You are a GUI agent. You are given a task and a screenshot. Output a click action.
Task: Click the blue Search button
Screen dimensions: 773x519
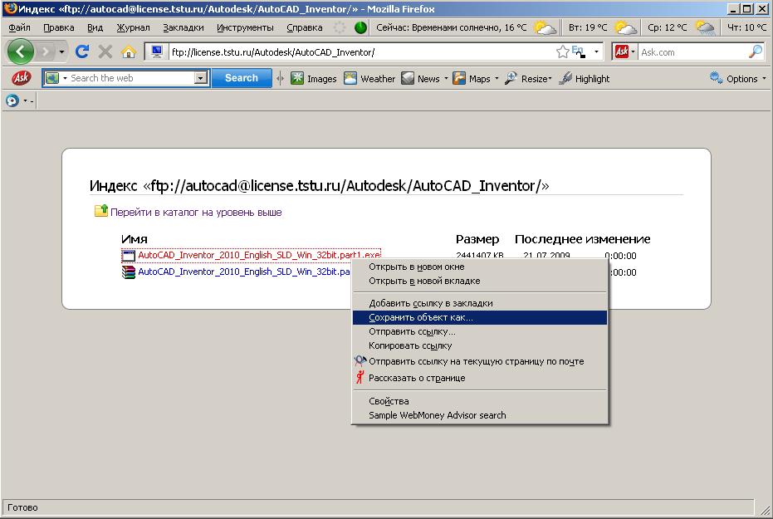click(242, 78)
